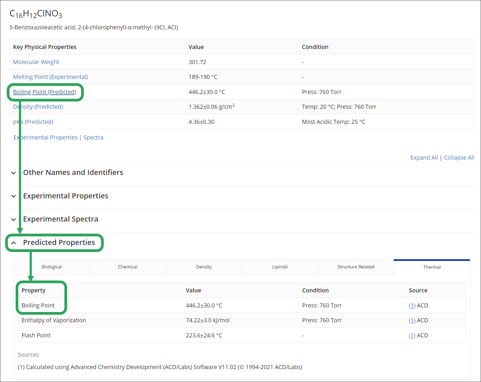Open source (1) link for Flash Point

tap(412, 335)
